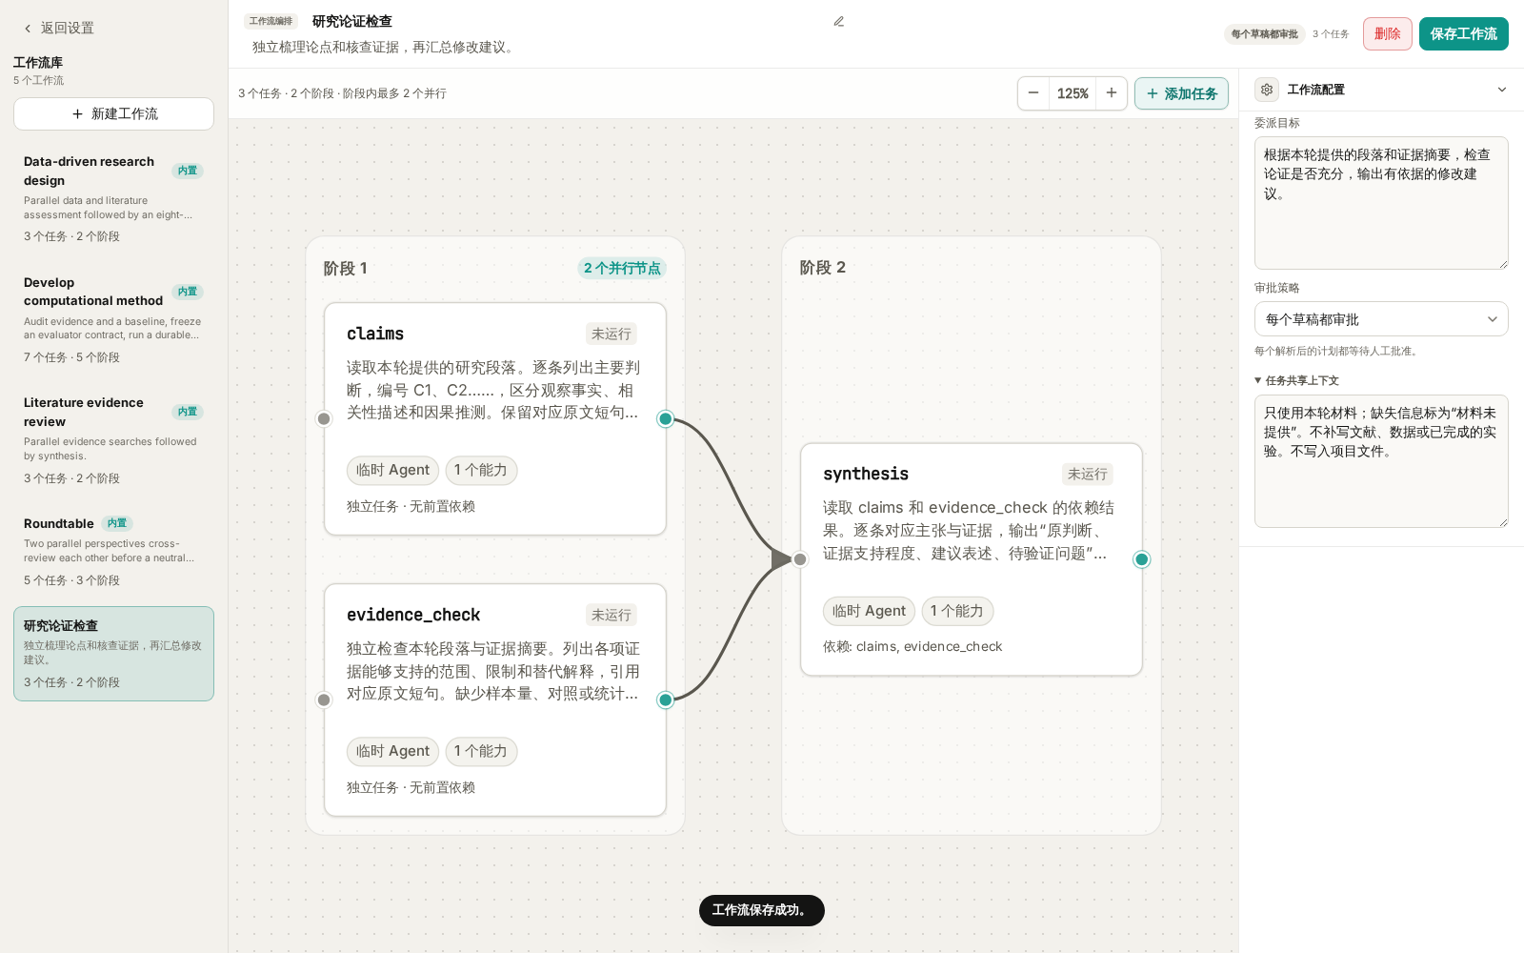Select Roundtable workflow in the library
Image resolution: width=1524 pixels, height=953 pixels.
point(113,551)
